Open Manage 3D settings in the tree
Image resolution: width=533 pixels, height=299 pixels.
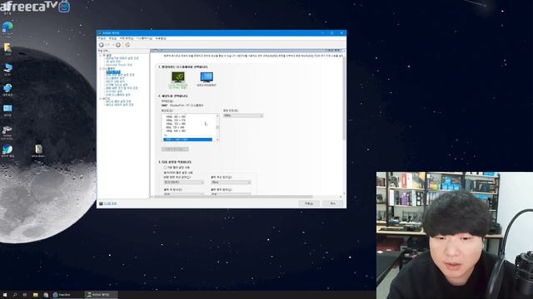tap(113, 61)
